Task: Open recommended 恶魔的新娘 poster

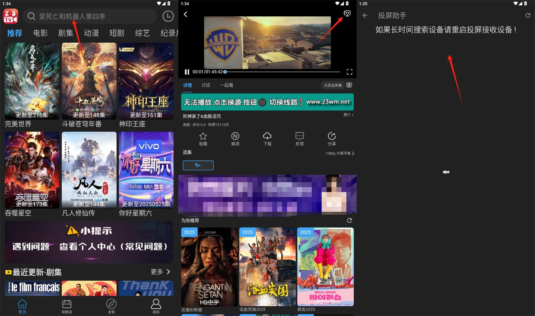Action: [x=209, y=267]
